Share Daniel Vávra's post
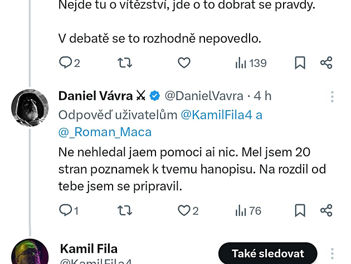351x264 pixels. point(326,210)
